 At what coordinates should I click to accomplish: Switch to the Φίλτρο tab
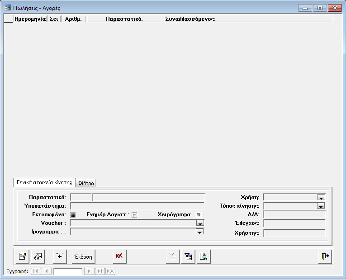(85, 183)
